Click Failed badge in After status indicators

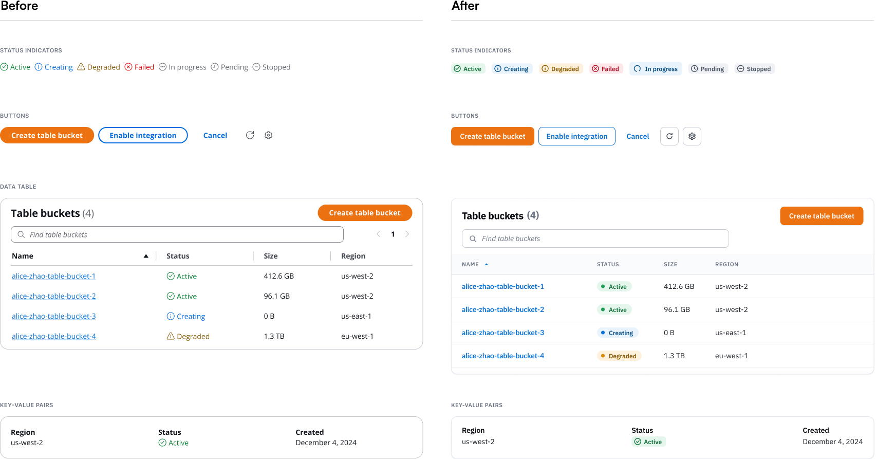606,69
